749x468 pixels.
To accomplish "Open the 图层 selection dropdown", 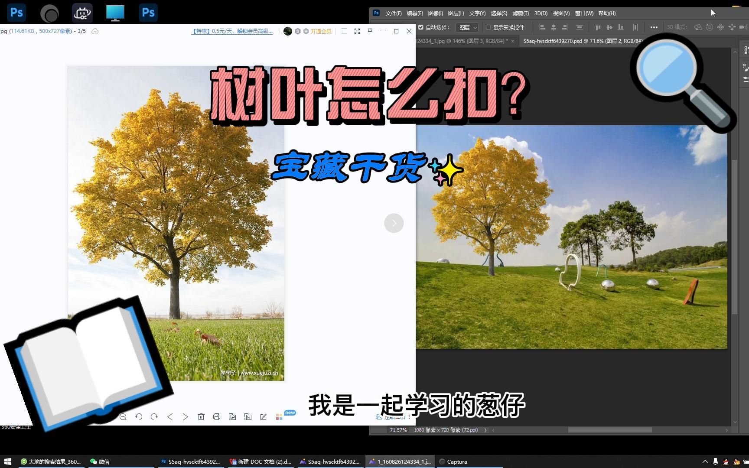I will coord(467,27).
